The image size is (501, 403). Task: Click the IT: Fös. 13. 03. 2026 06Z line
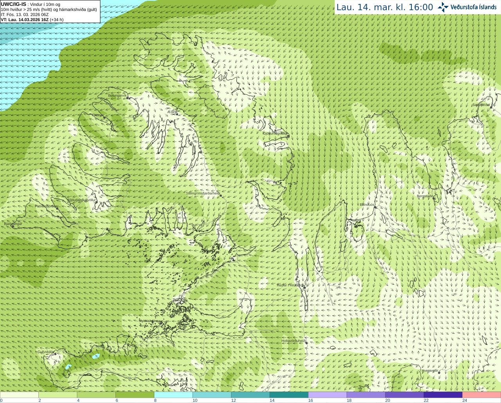point(25,14)
